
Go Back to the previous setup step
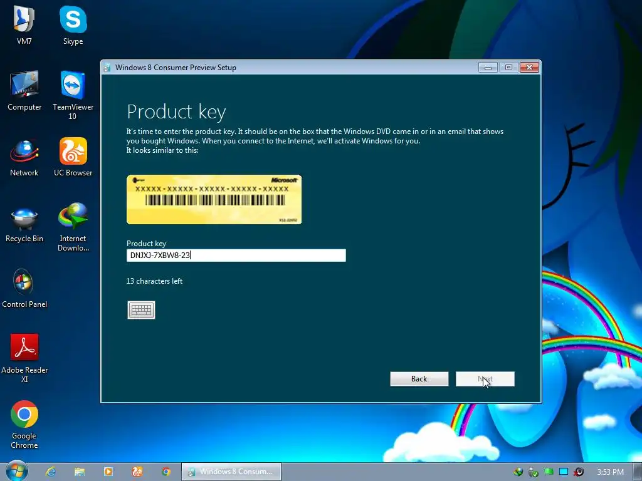point(419,379)
